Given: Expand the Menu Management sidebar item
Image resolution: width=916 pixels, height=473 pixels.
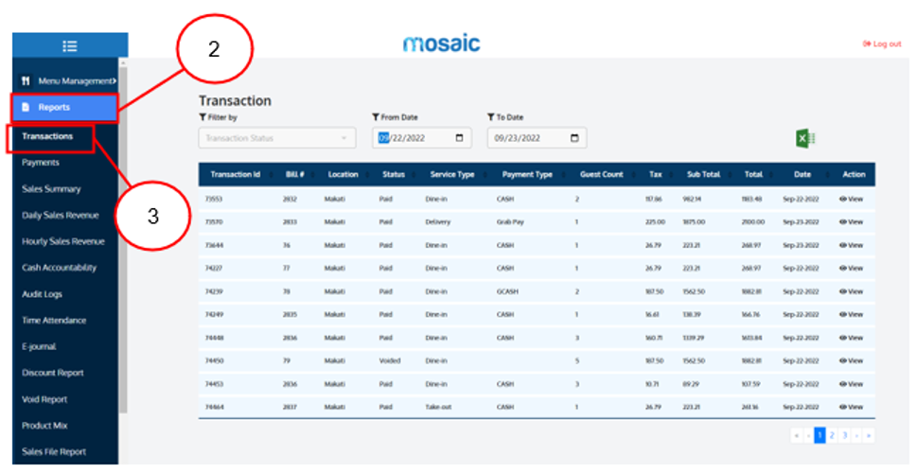Looking at the screenshot, I should [x=69, y=81].
